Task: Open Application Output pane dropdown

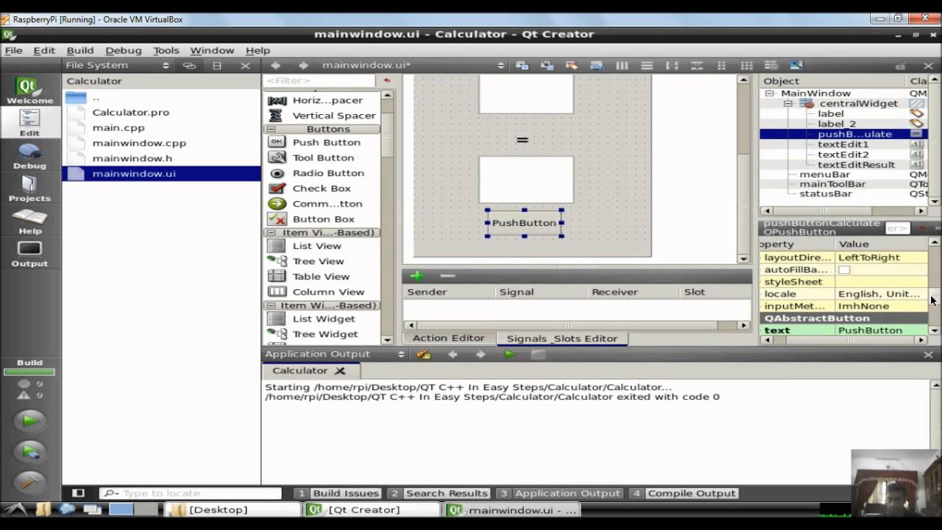Action: pos(335,354)
